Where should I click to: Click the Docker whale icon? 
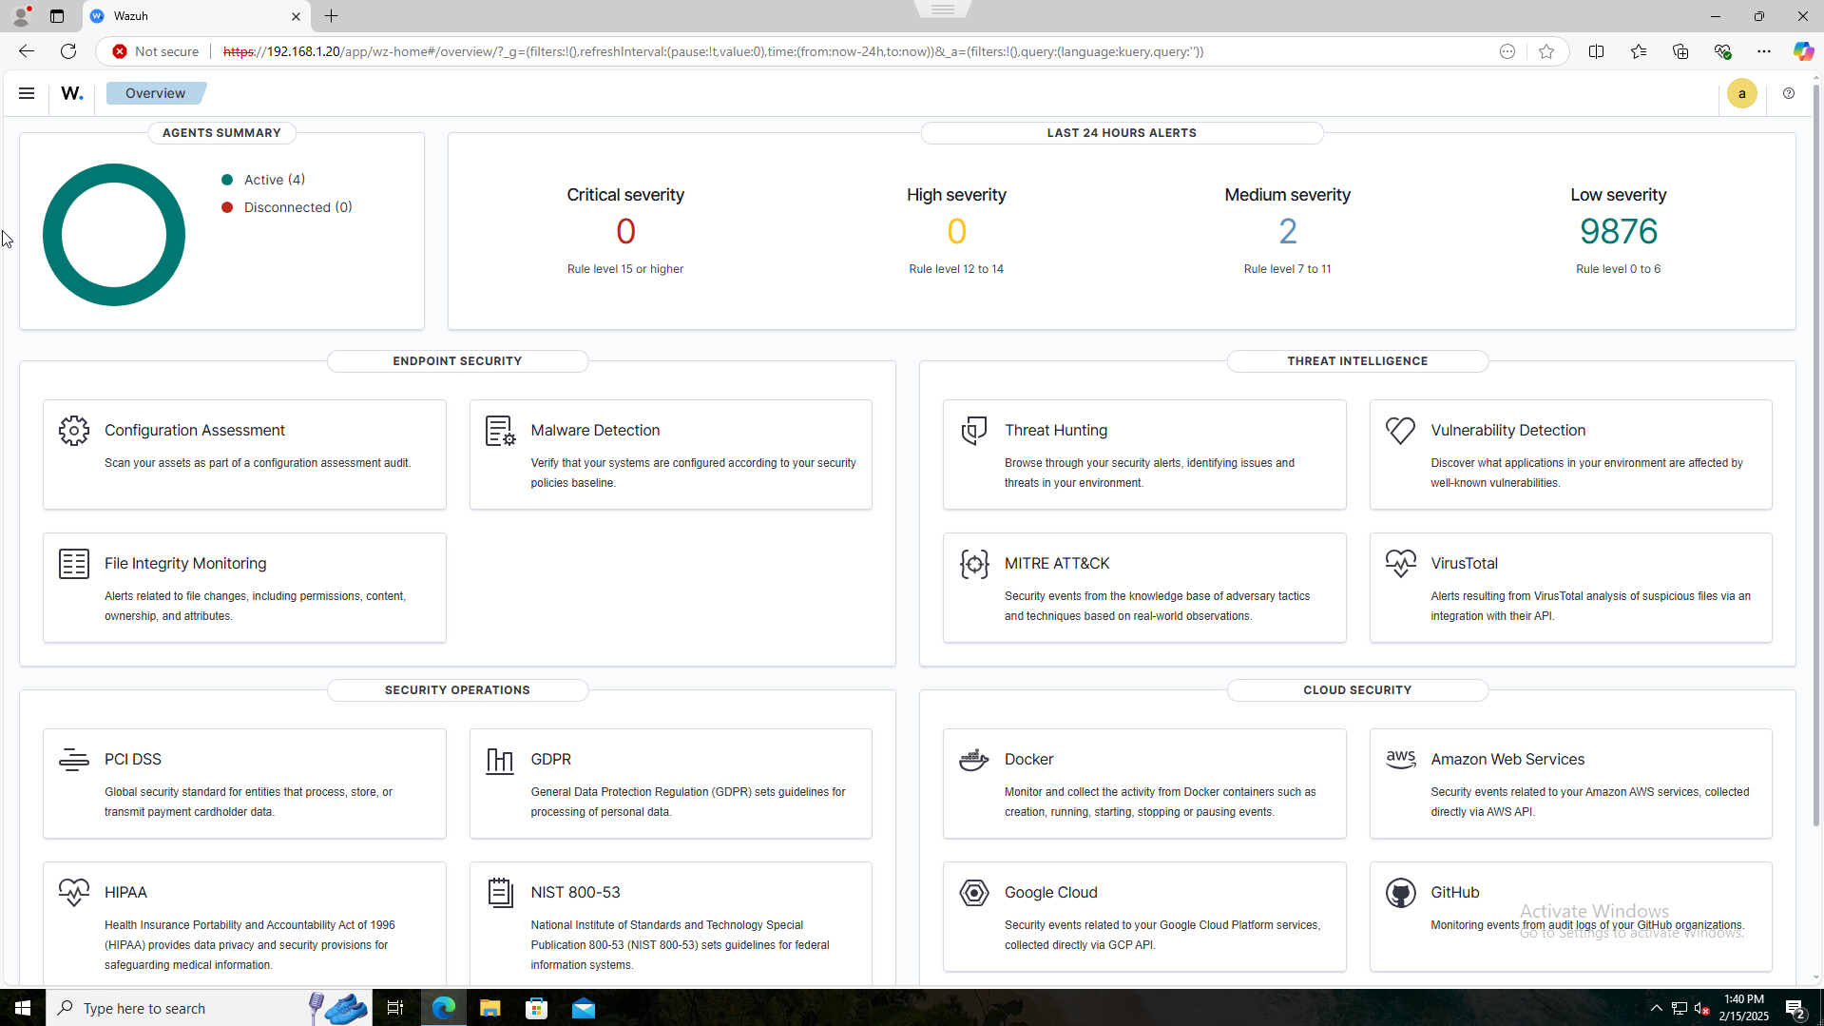tap(974, 760)
